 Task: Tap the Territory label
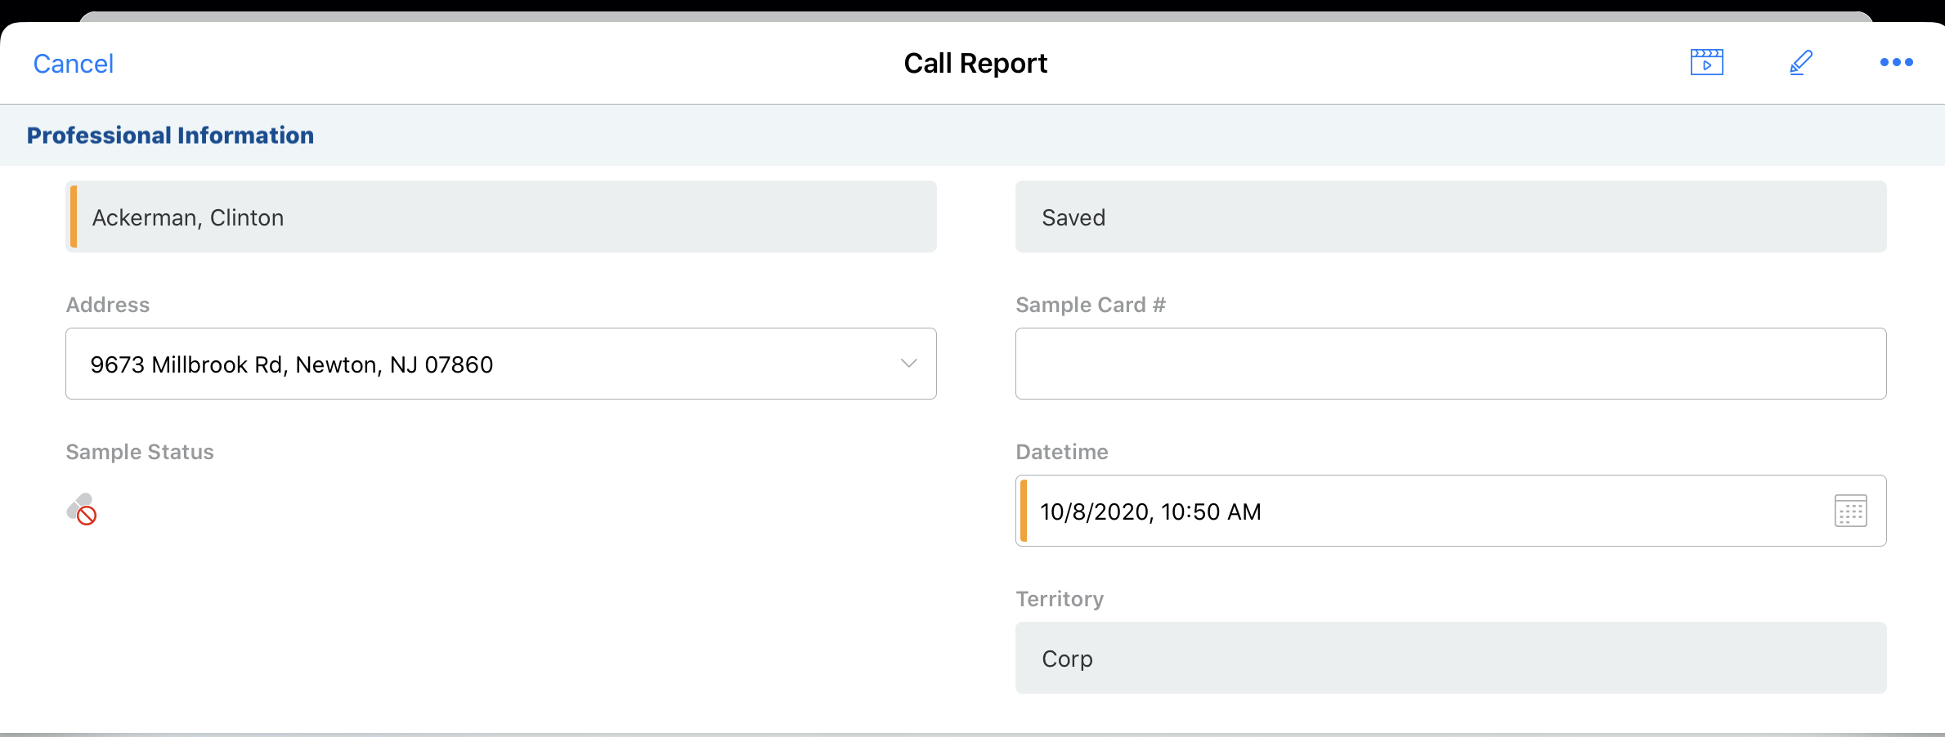point(1059,599)
